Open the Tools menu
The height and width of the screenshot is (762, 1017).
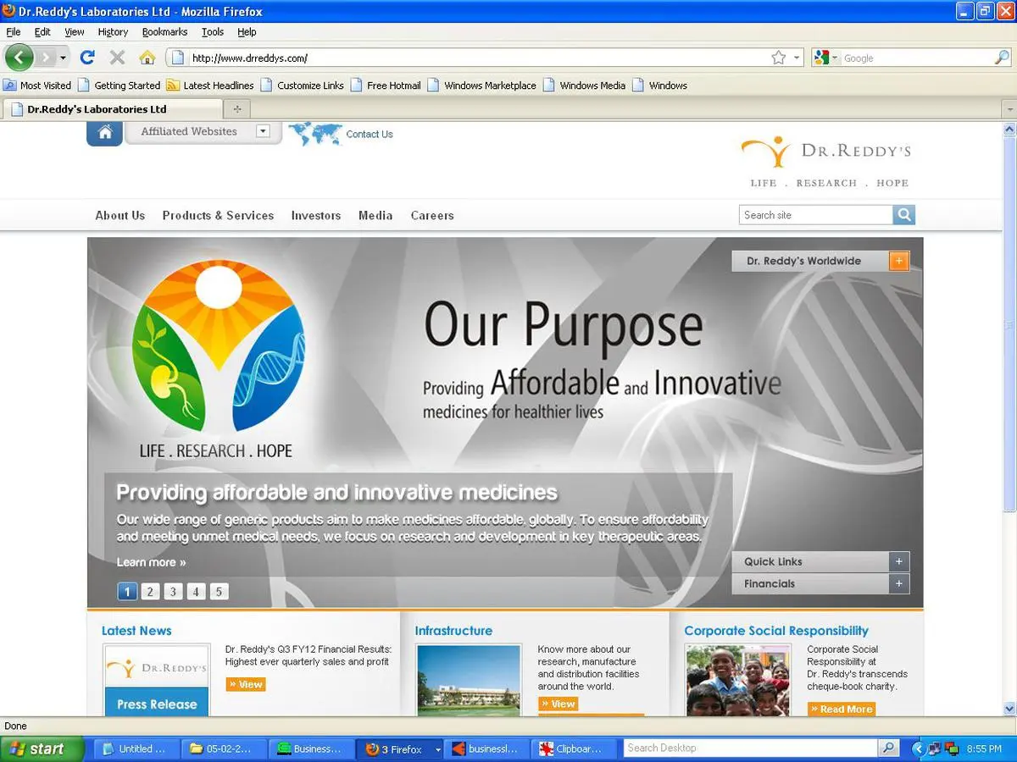tap(213, 32)
